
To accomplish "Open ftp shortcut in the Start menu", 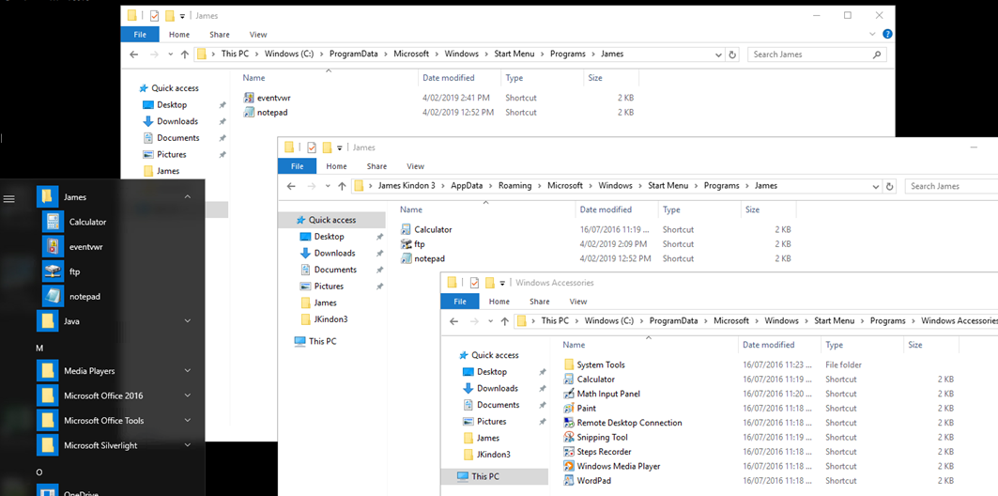I will (x=74, y=271).
